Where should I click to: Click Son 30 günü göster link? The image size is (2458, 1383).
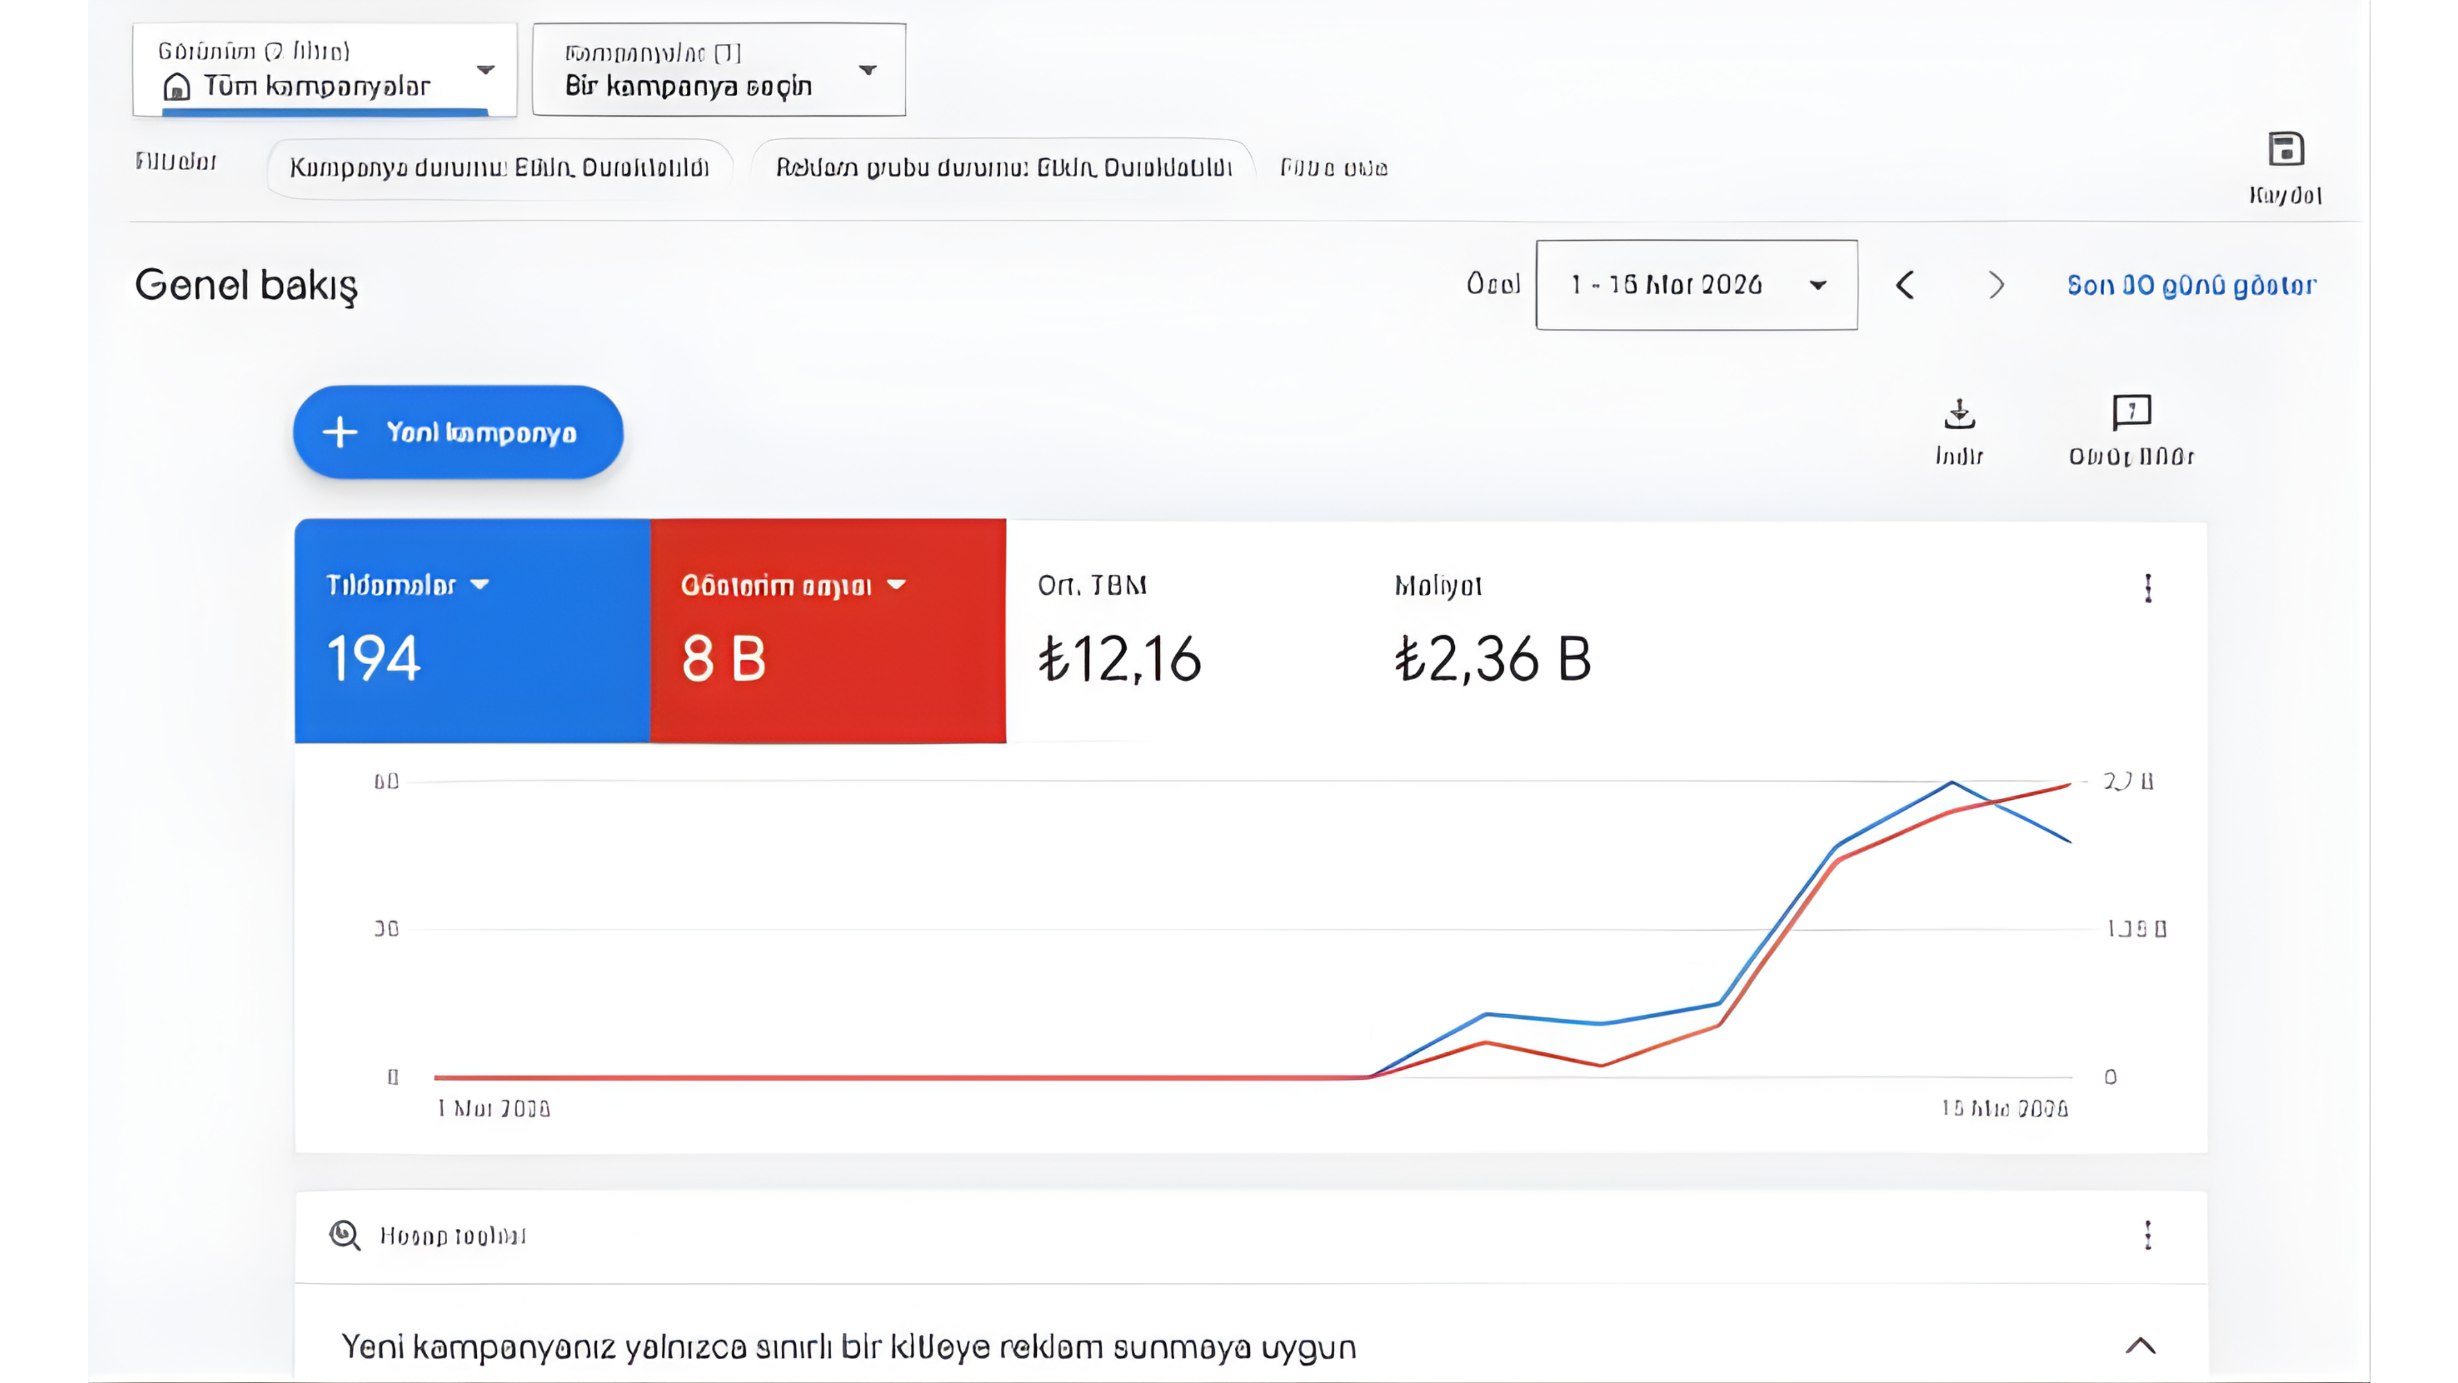pos(2191,285)
